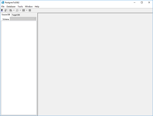Click inside the empty schema object list
This screenshot has width=153, height=116.
click(19, 68)
